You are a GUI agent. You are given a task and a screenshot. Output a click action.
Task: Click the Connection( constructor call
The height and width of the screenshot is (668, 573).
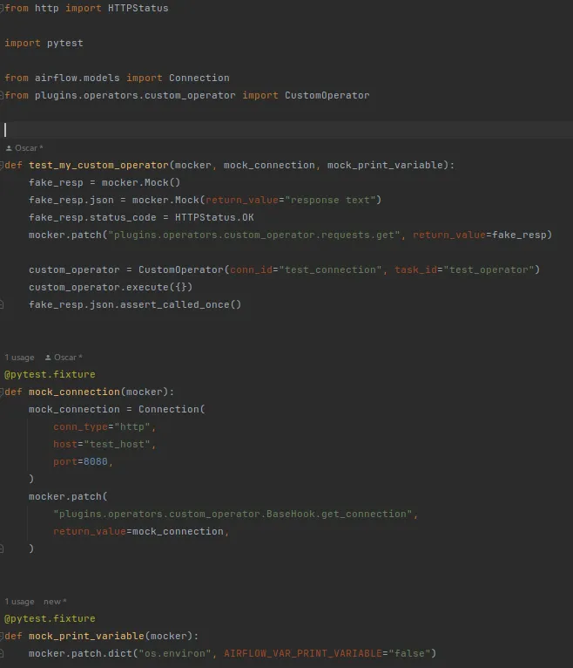click(172, 409)
